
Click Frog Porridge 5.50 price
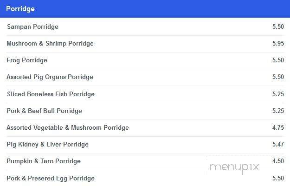(278, 60)
